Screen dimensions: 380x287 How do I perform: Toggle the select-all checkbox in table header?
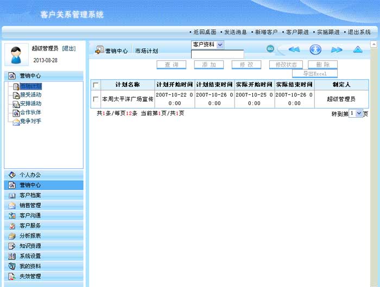coord(96,85)
